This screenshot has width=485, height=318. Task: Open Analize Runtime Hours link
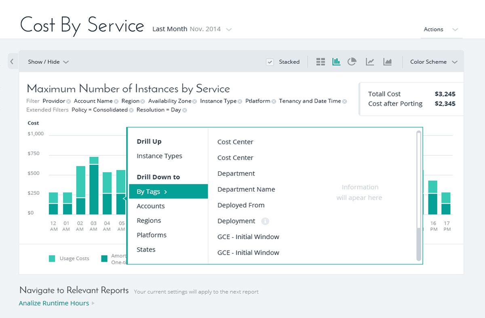pos(54,303)
